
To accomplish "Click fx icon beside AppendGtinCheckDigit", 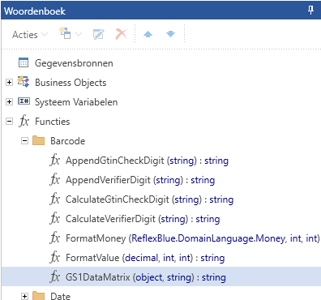I will click(x=55, y=160).
